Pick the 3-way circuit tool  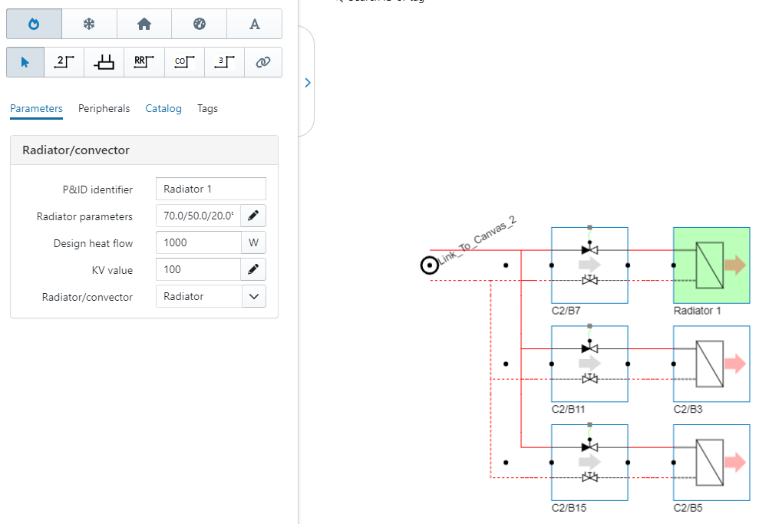(224, 62)
